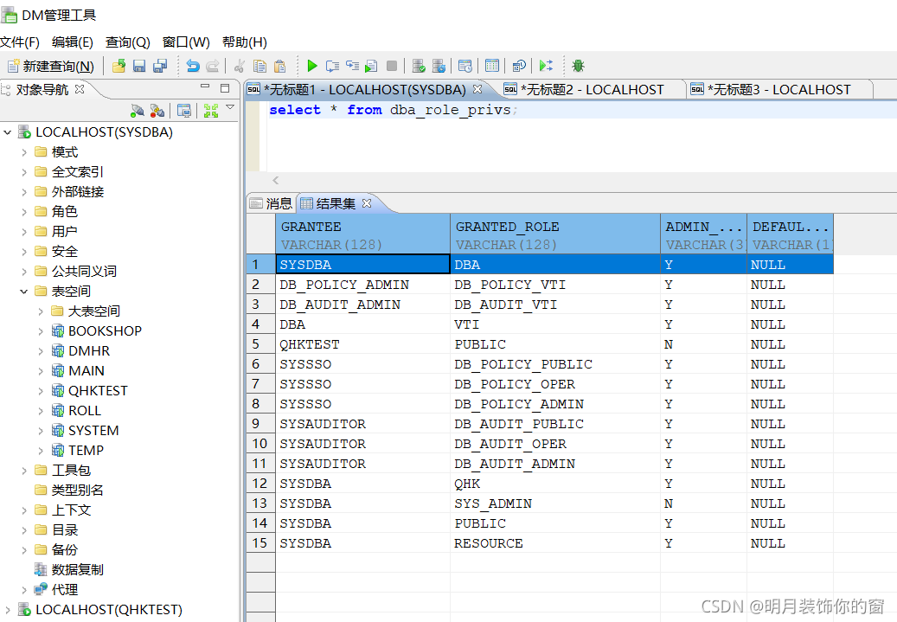Click the execution plan clock icon
Screen dimensions: 897x622
(x=465, y=66)
